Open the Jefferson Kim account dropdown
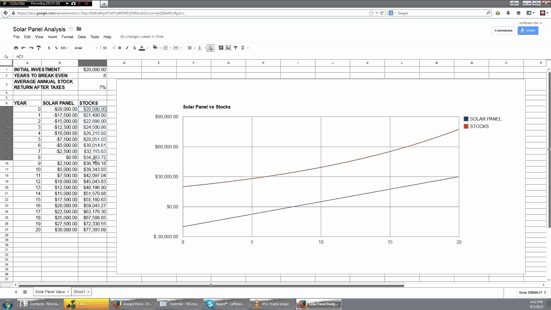This screenshot has height=310, width=551. (x=530, y=23)
